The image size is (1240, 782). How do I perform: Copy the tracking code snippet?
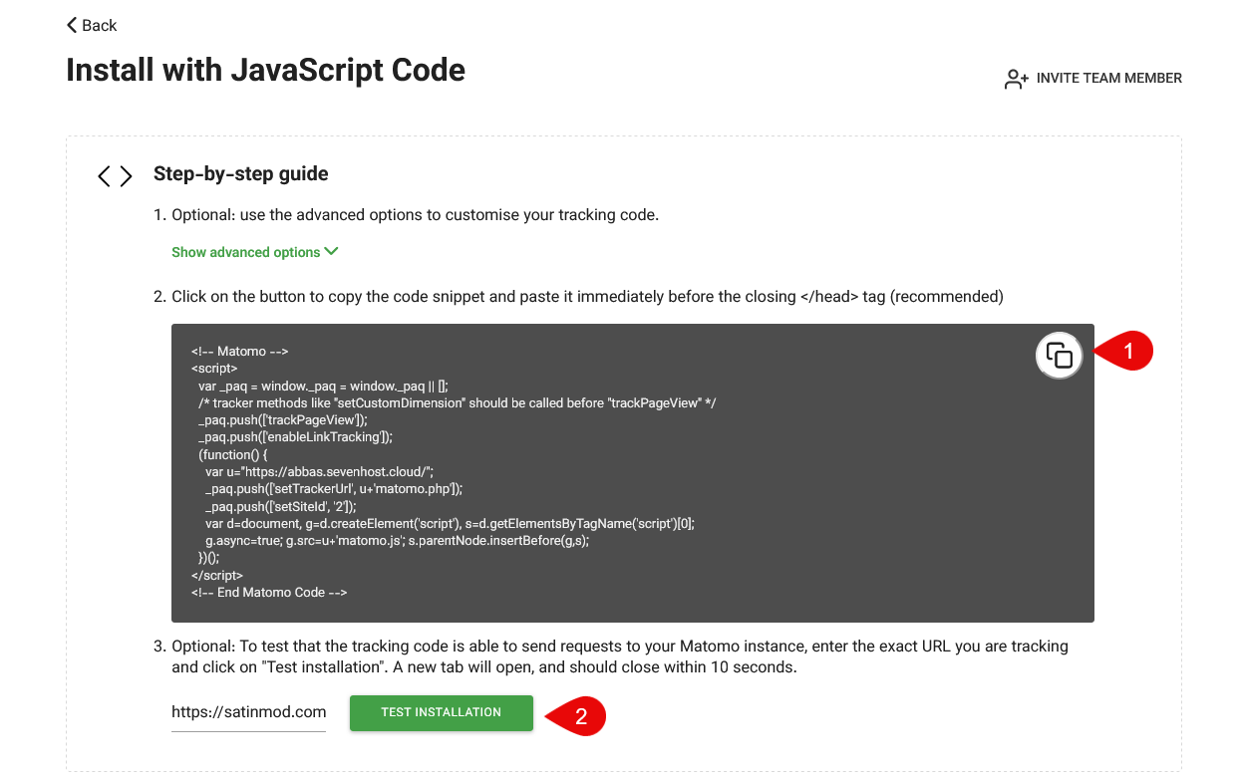(1060, 355)
